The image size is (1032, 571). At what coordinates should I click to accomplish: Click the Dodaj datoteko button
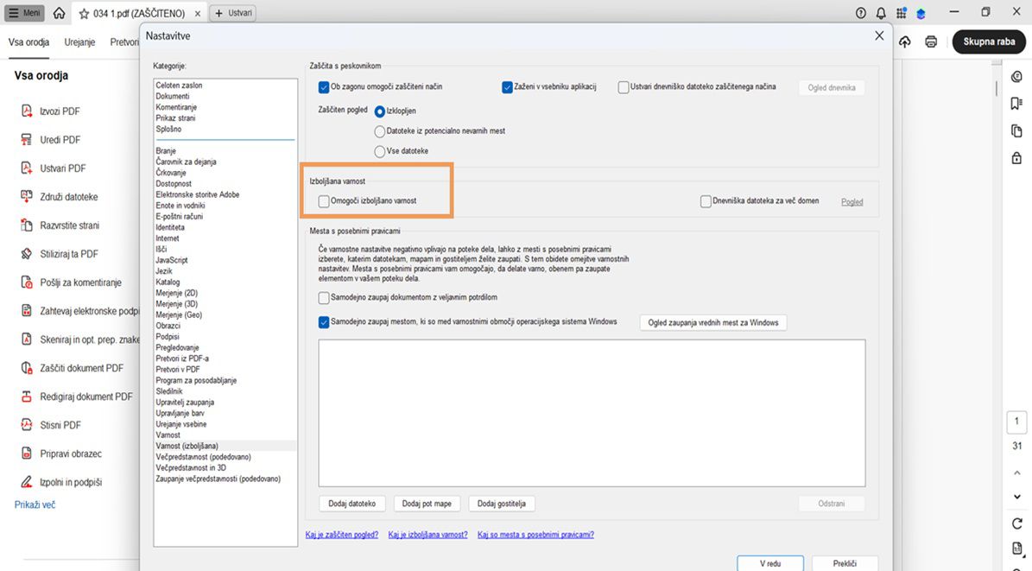(x=352, y=504)
